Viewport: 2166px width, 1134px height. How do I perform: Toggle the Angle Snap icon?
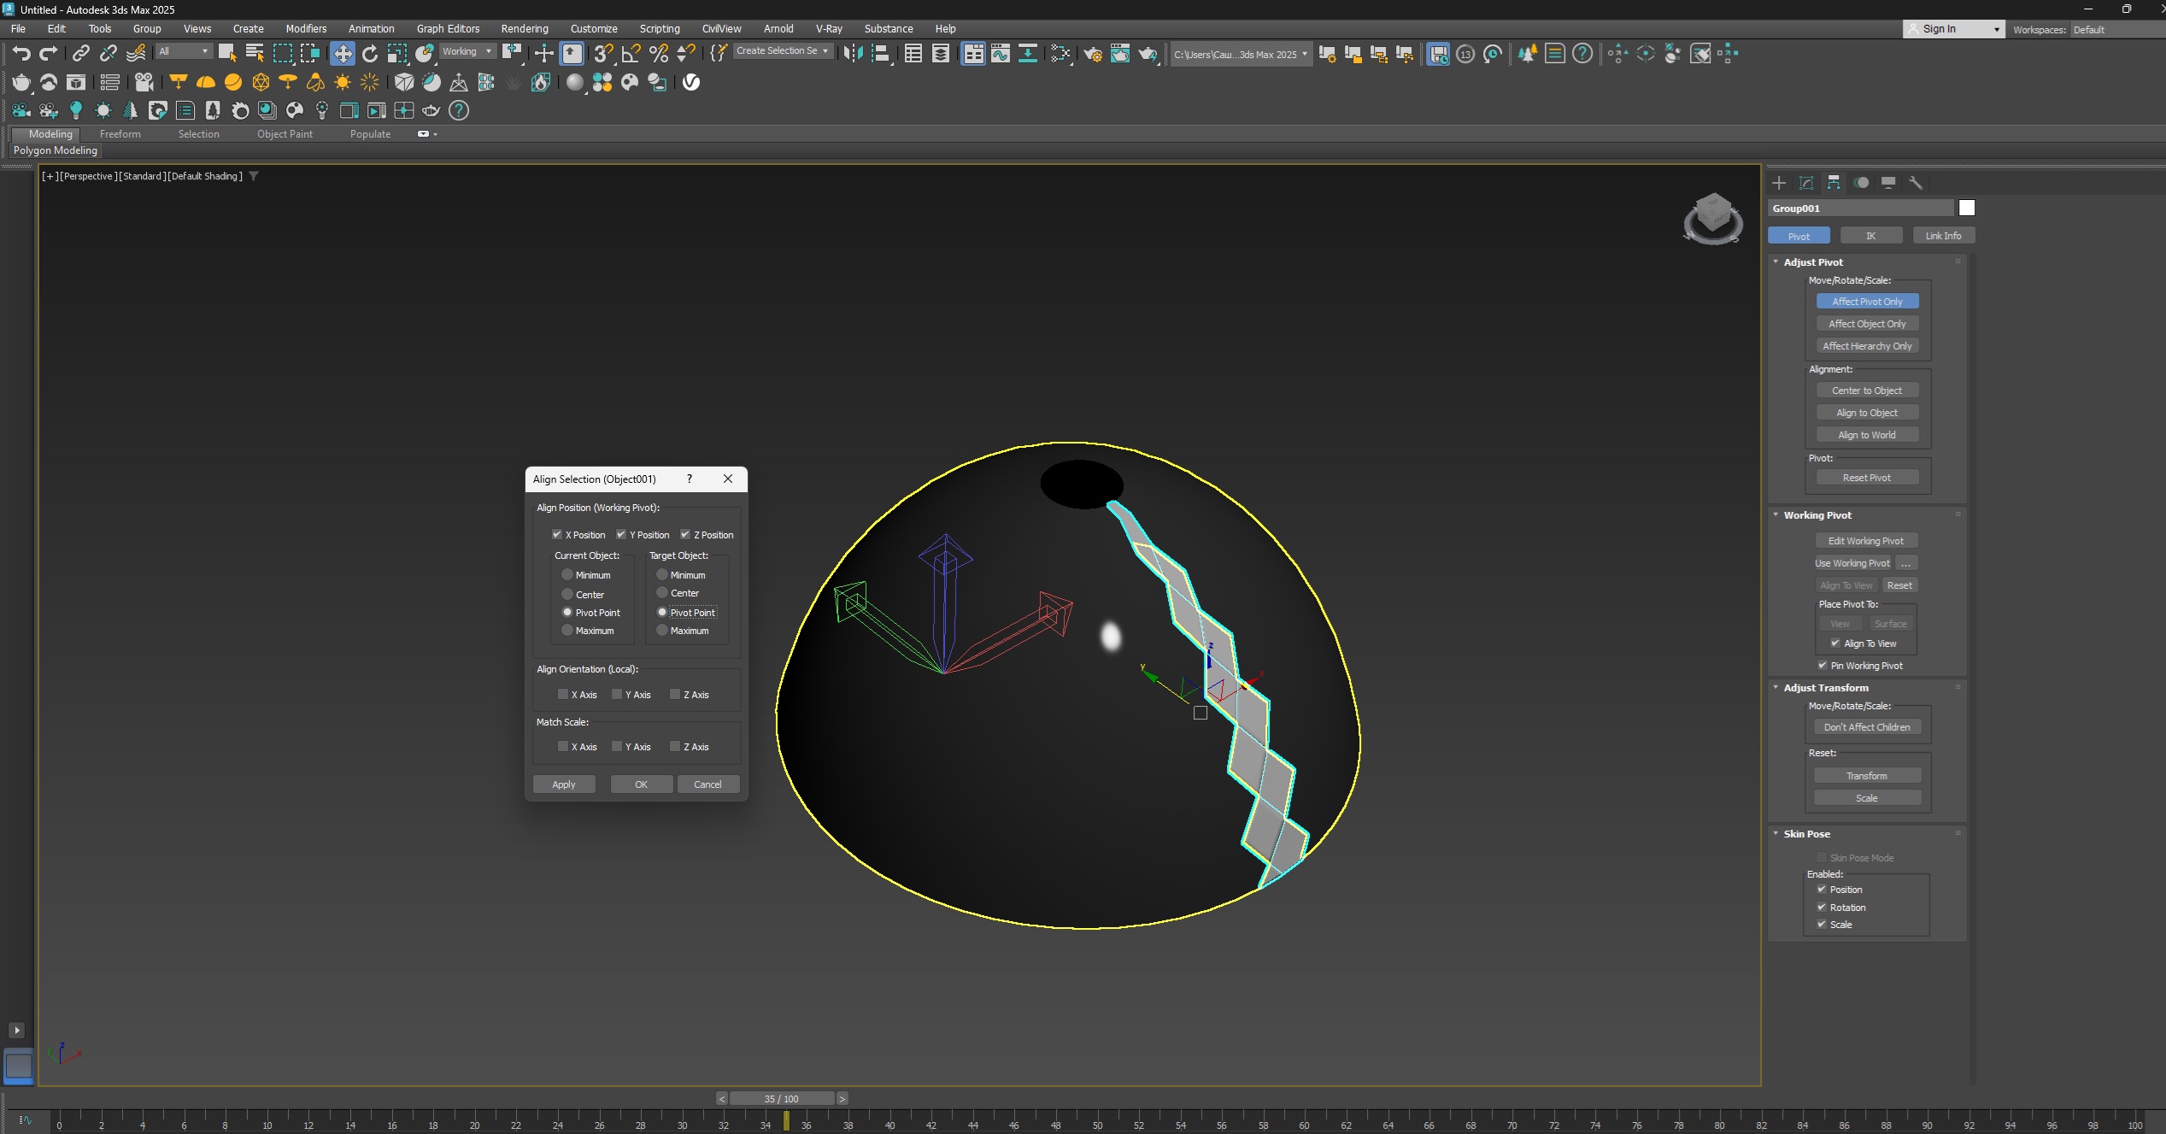[x=631, y=54]
